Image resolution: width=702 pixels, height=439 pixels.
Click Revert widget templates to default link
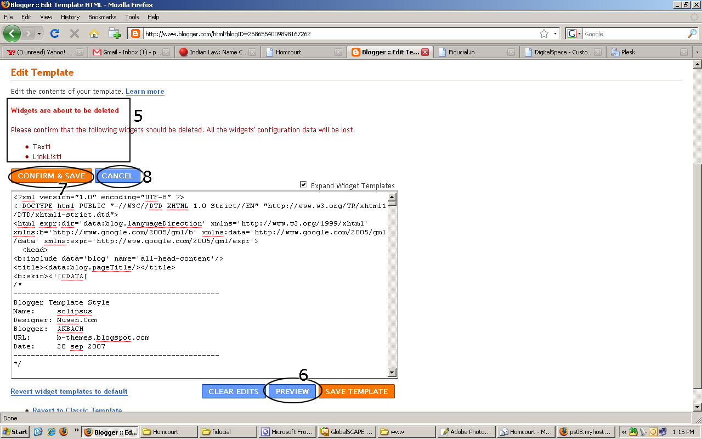click(x=69, y=391)
